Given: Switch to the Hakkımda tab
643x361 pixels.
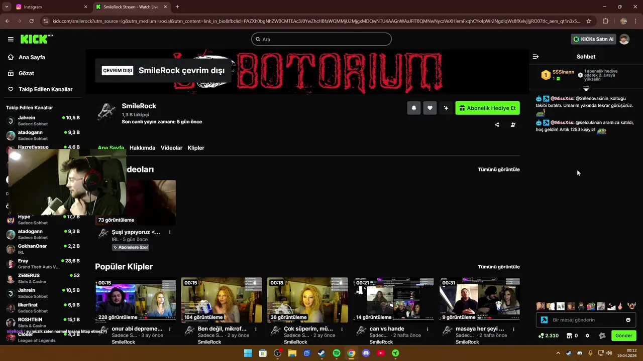Looking at the screenshot, I should pyautogui.click(x=142, y=148).
